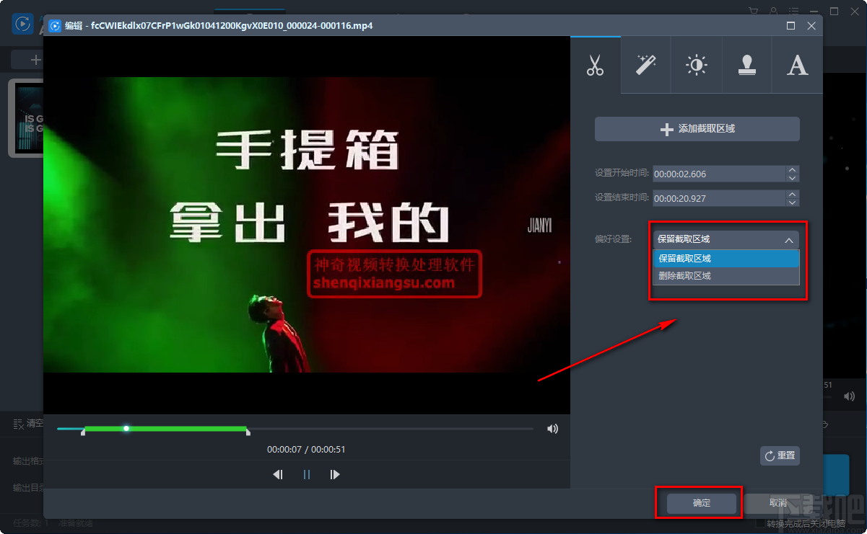Screen dimensions: 867x534
Task: Click the main window app logo
Action: click(22, 23)
